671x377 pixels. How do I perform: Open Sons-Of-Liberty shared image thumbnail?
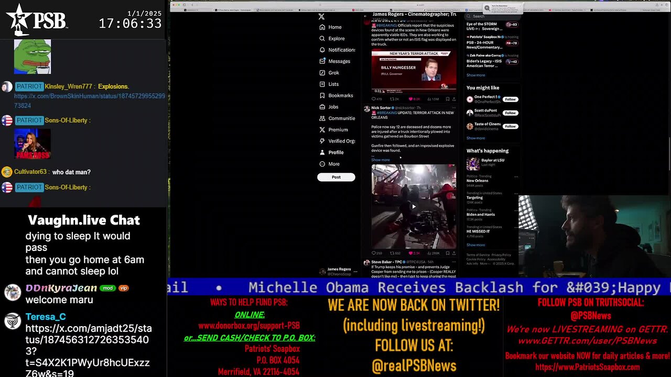(x=33, y=143)
